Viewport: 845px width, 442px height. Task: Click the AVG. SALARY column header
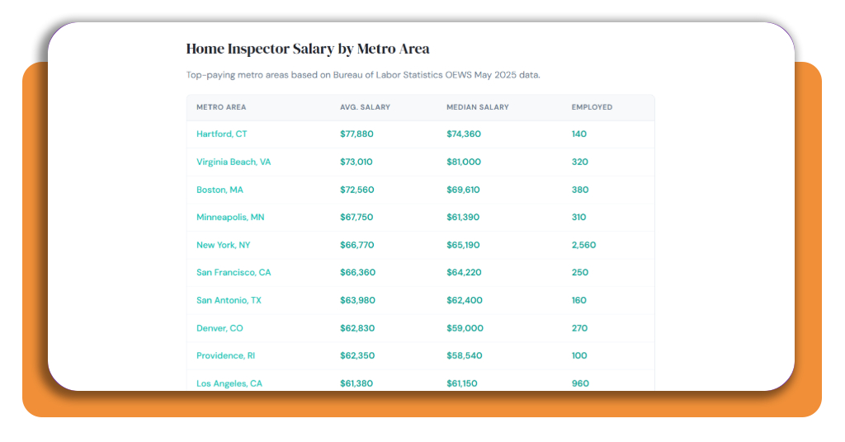point(365,107)
